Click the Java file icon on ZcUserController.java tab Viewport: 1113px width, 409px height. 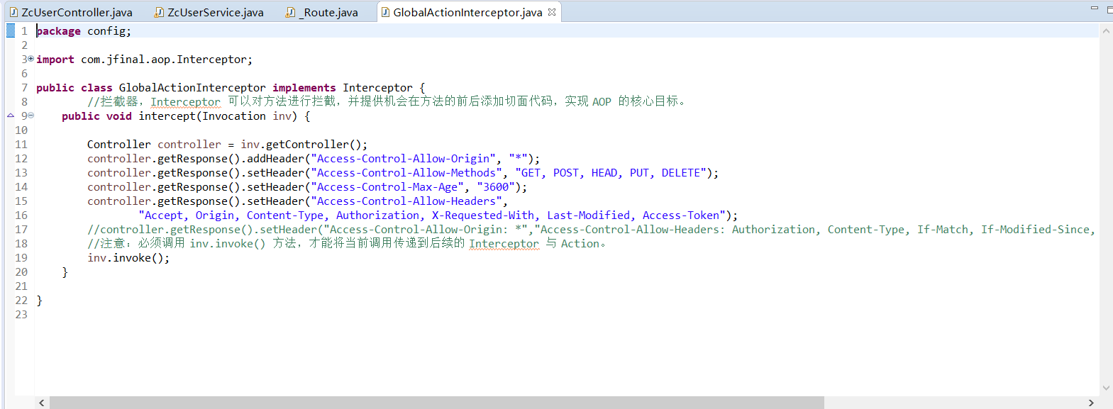pos(13,12)
